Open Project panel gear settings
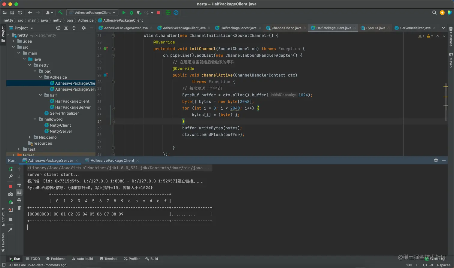This screenshot has width=454, height=268. coord(84,28)
